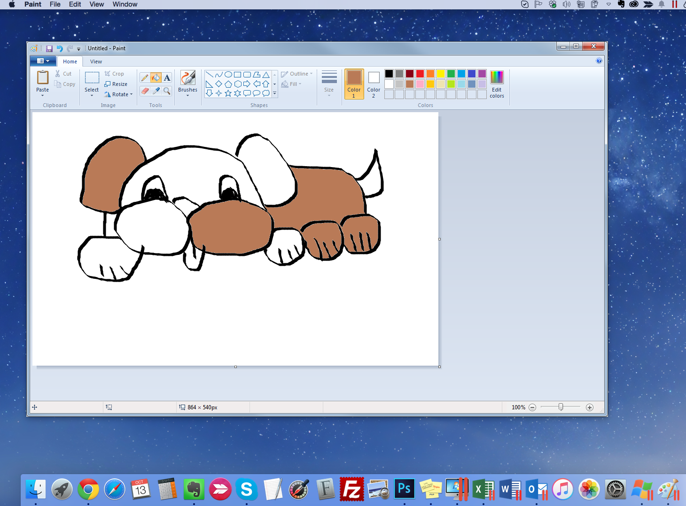This screenshot has height=506, width=686.
Task: Click Undo on the Quick Access toolbar
Action: [59, 48]
